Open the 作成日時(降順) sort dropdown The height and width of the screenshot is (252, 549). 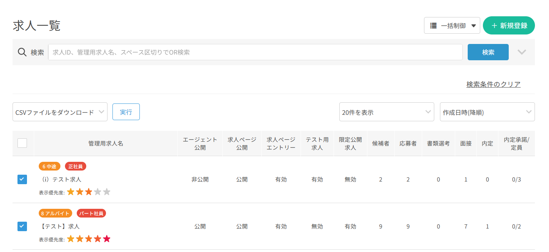487,112
